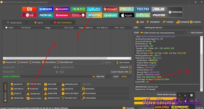Click the Scatter DUMP File path field

click(x=56, y=76)
